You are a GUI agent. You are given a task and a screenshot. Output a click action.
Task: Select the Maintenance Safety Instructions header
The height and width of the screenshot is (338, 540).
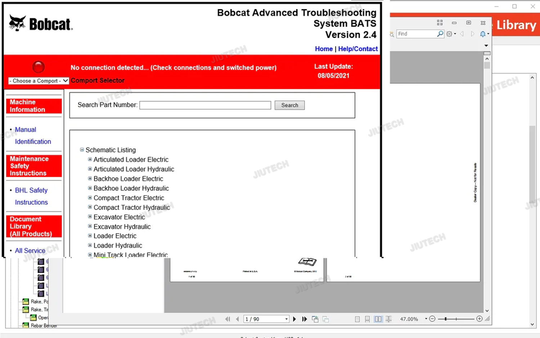pyautogui.click(x=34, y=166)
